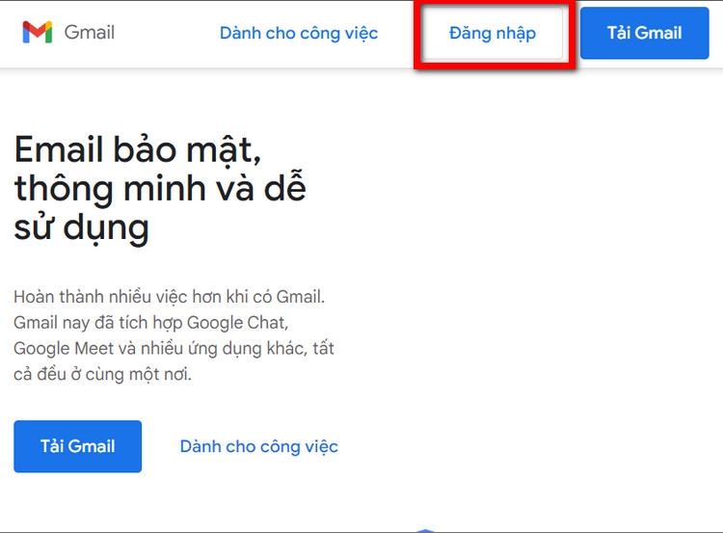Click the Gmail wordmark in header

[90, 33]
